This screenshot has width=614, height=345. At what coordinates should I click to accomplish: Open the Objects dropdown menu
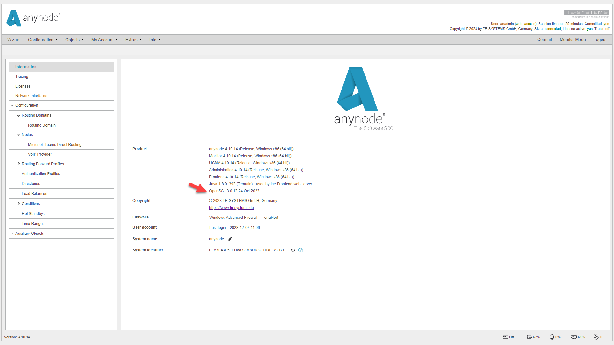tap(75, 40)
